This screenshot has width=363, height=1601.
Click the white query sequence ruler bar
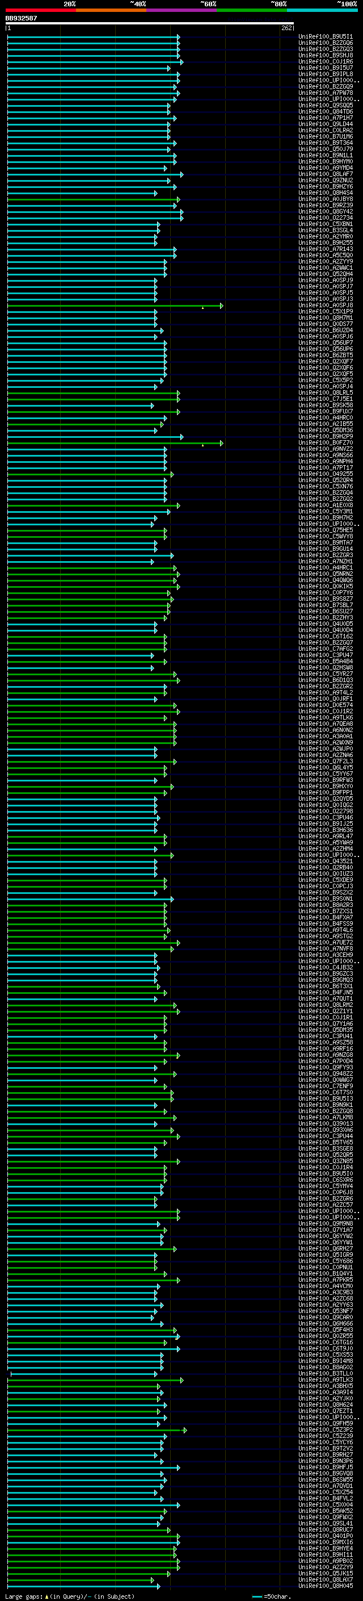coord(150,24)
